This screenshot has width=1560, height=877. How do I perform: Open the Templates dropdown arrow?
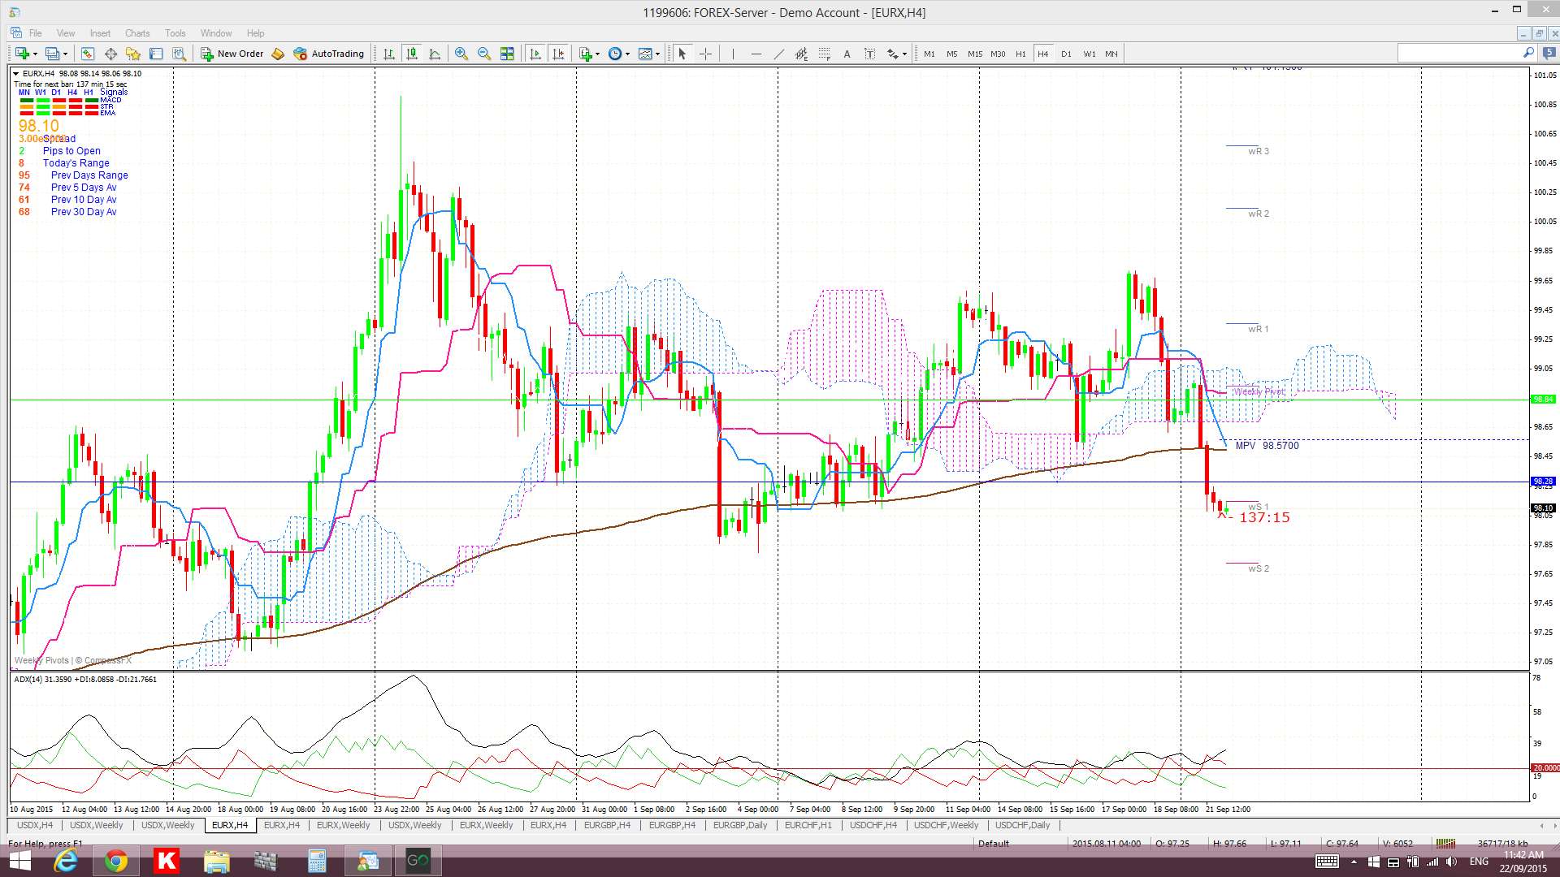[658, 54]
